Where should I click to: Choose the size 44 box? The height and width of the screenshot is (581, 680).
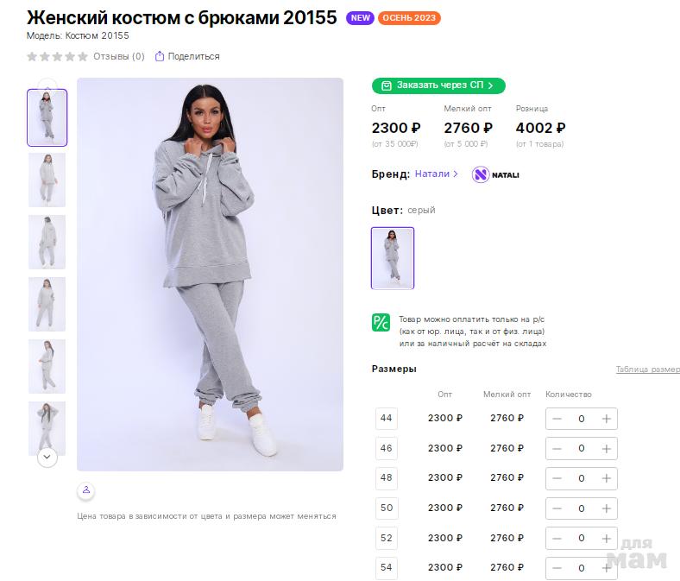386,419
